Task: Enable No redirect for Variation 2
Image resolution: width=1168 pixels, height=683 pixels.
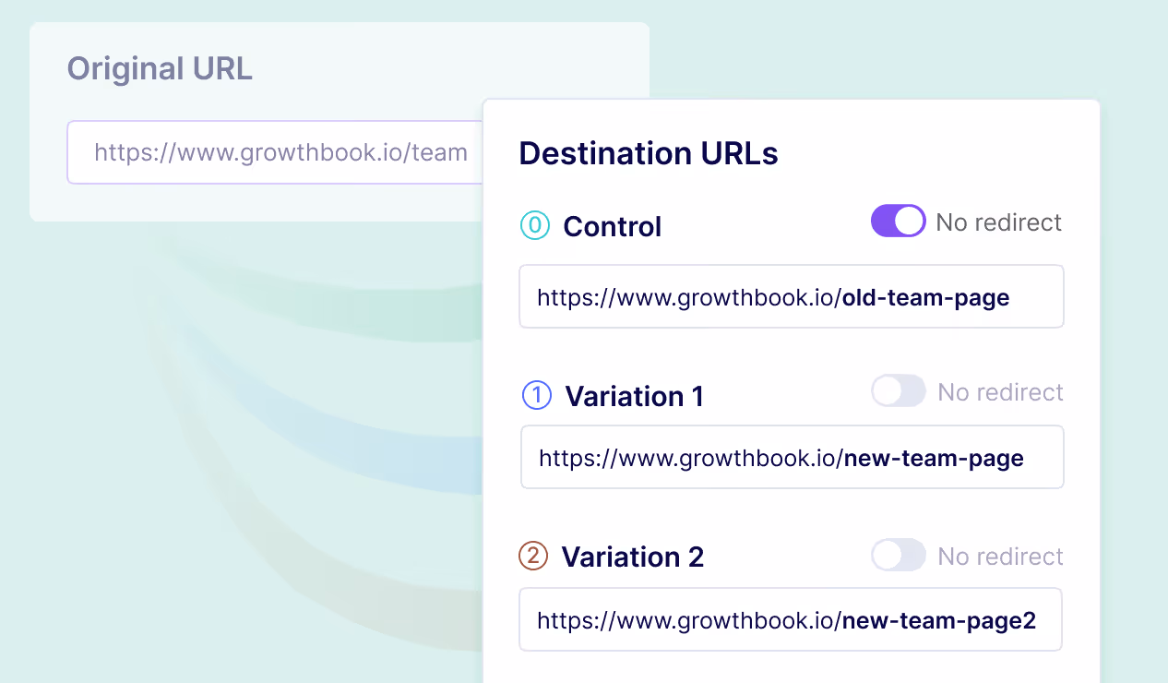Action: pos(899,556)
